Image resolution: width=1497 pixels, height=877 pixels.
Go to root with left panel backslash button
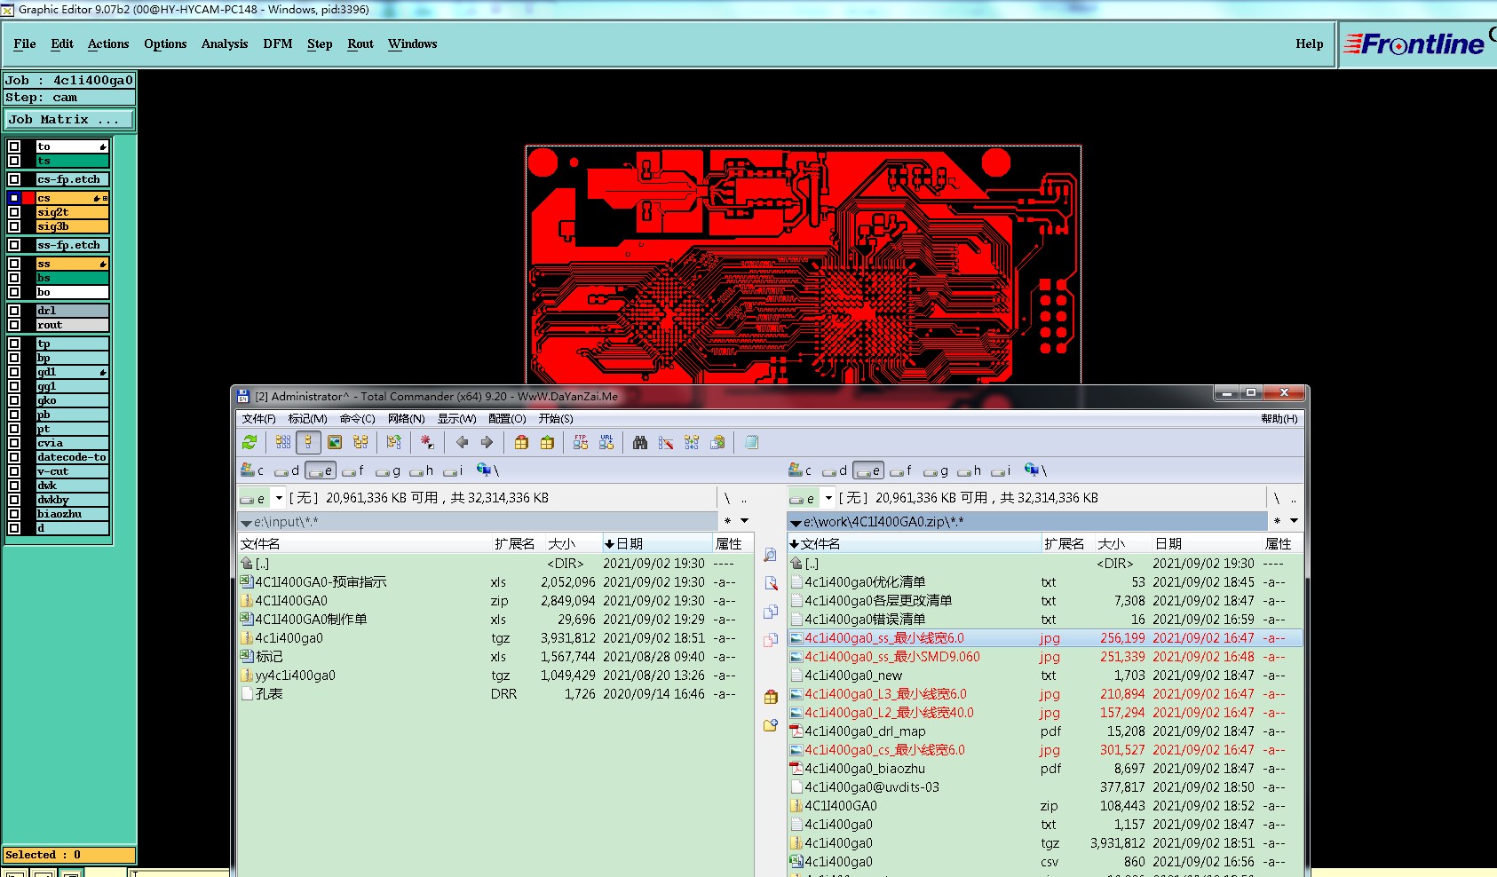pyautogui.click(x=727, y=498)
